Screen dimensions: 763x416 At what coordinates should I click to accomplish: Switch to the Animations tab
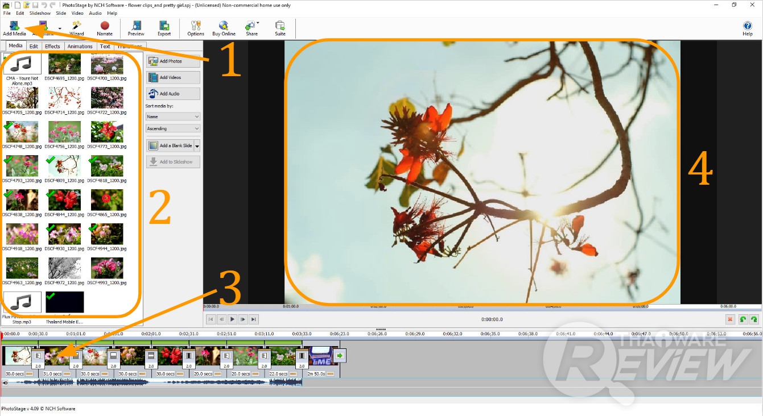pyautogui.click(x=80, y=47)
